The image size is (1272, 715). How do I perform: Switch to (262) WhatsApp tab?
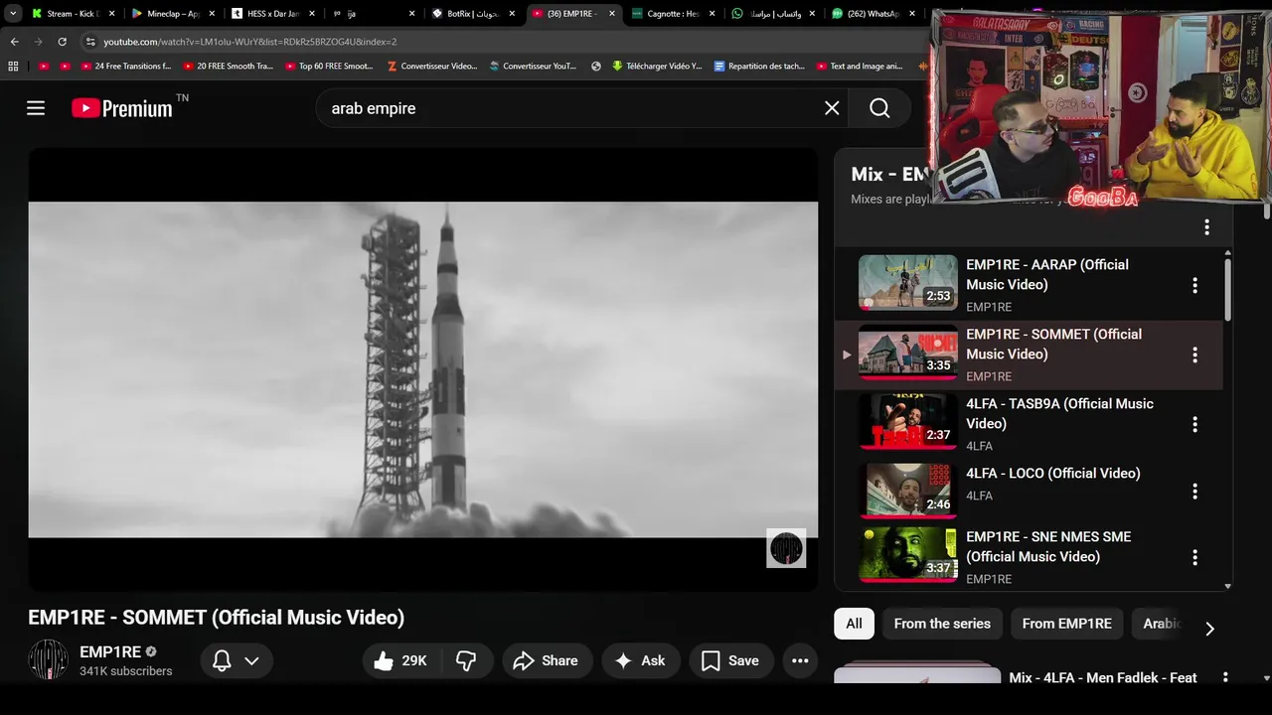[874, 14]
